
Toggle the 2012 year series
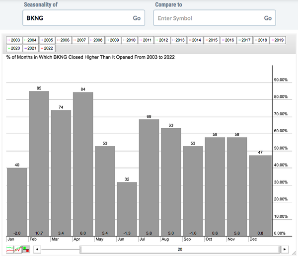pos(162,40)
